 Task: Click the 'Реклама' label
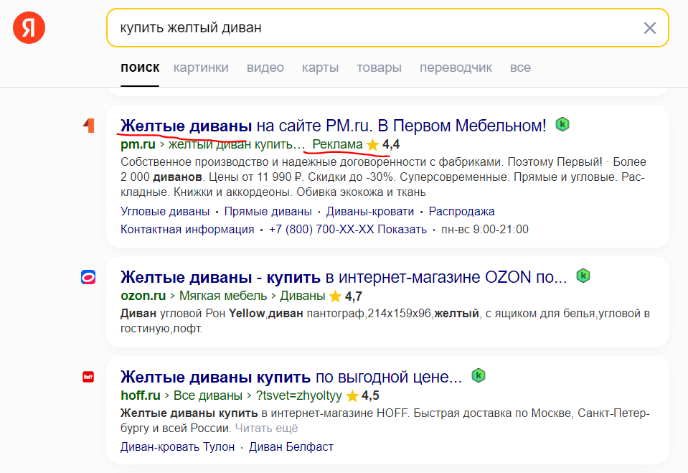337,144
